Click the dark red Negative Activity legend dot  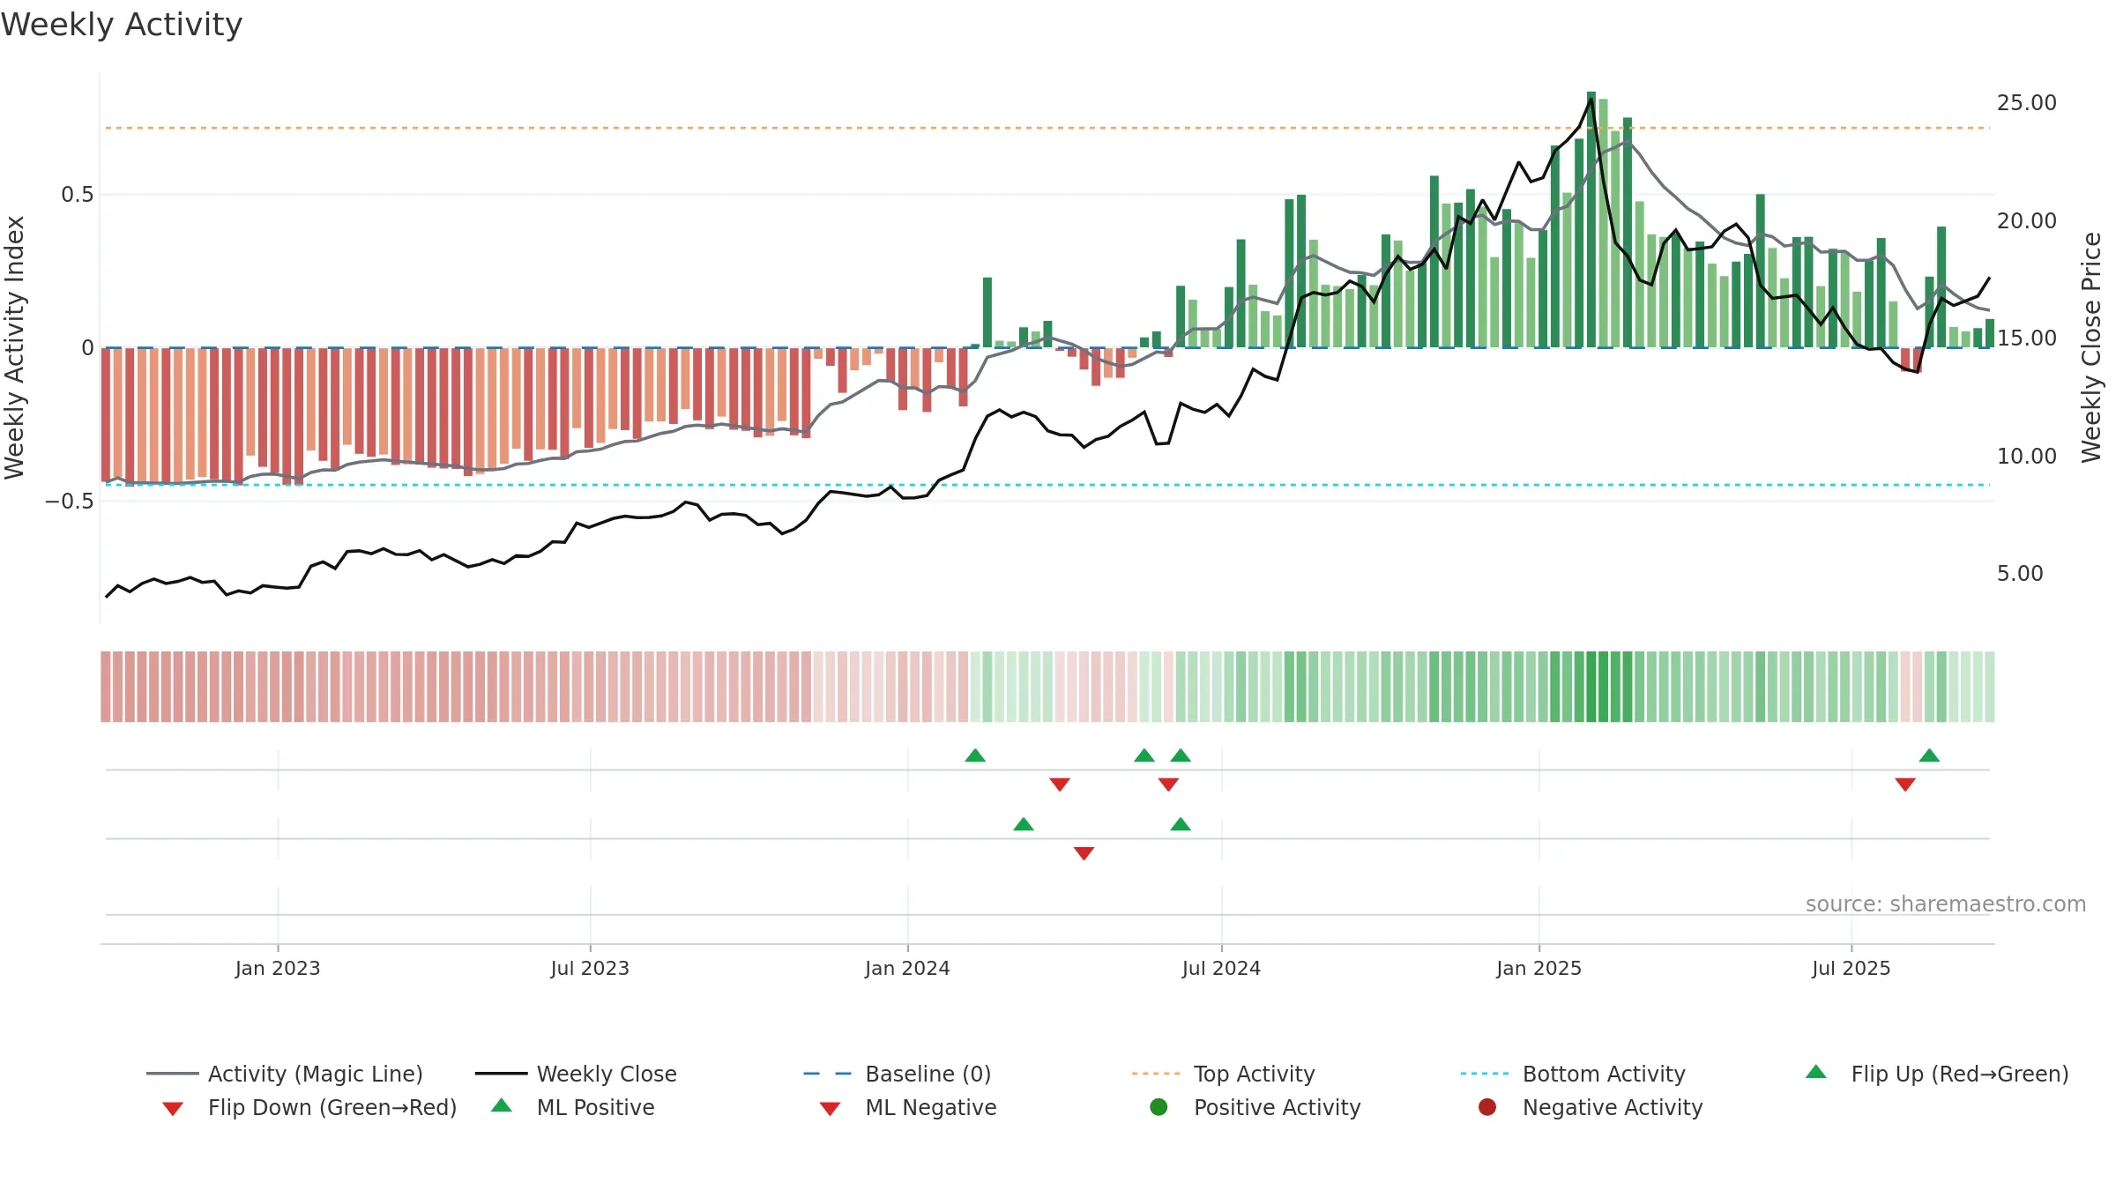point(1487,1107)
